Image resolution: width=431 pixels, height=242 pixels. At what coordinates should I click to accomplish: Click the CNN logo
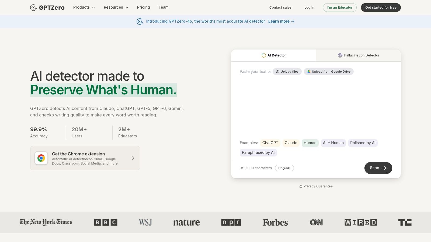[x=316, y=222]
